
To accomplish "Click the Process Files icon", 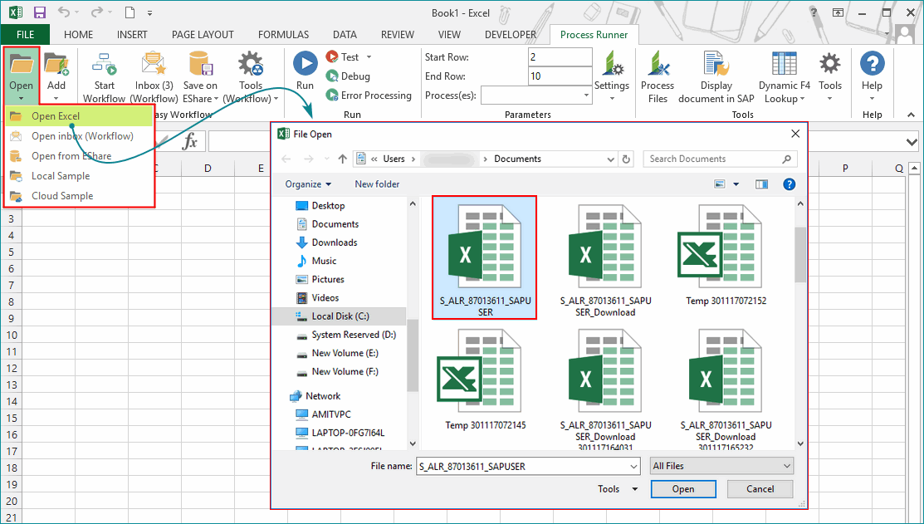I will (x=658, y=64).
